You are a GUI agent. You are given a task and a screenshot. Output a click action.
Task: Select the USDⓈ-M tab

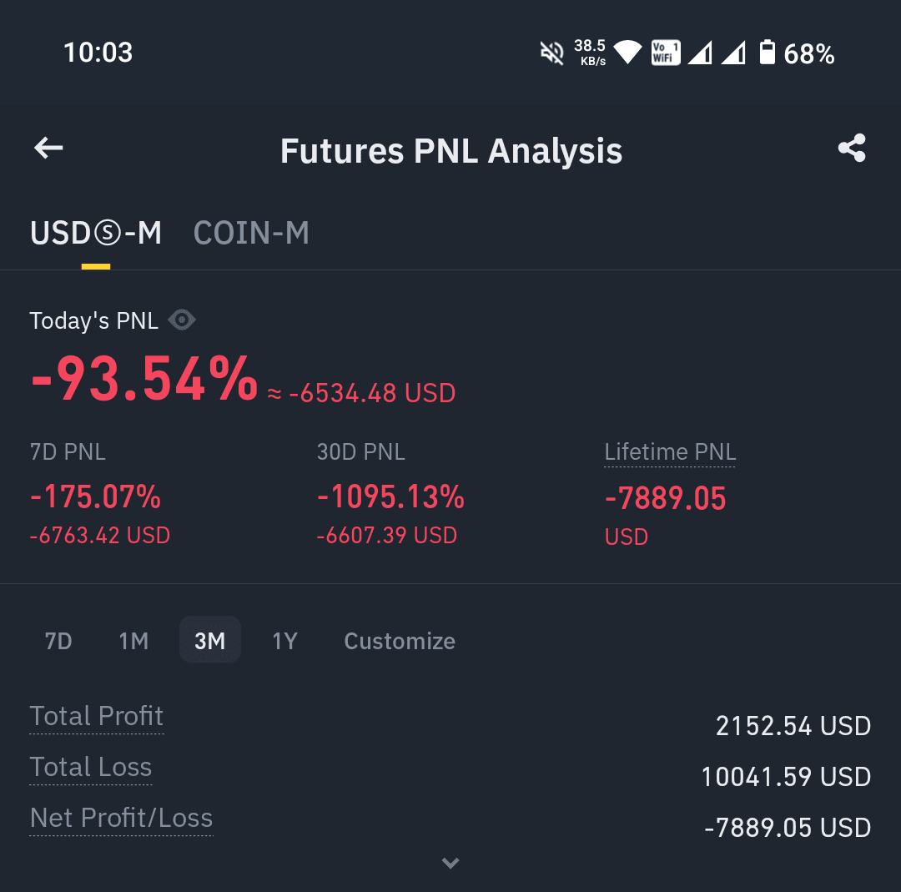point(96,234)
